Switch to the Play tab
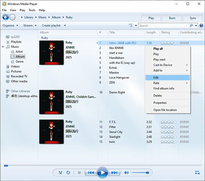This screenshot has width=205, height=181. click(x=151, y=18)
